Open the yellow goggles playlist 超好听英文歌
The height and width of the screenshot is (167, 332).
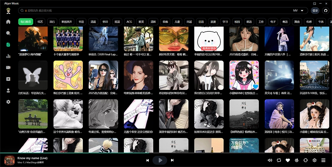click(174, 39)
